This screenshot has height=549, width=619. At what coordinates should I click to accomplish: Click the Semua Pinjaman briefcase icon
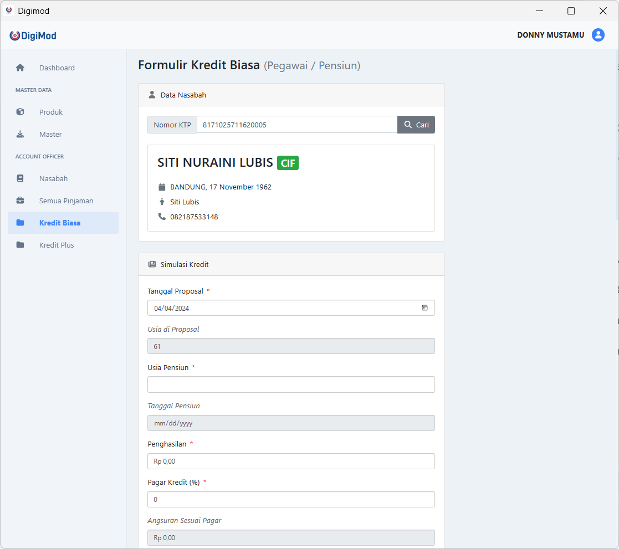click(x=21, y=201)
